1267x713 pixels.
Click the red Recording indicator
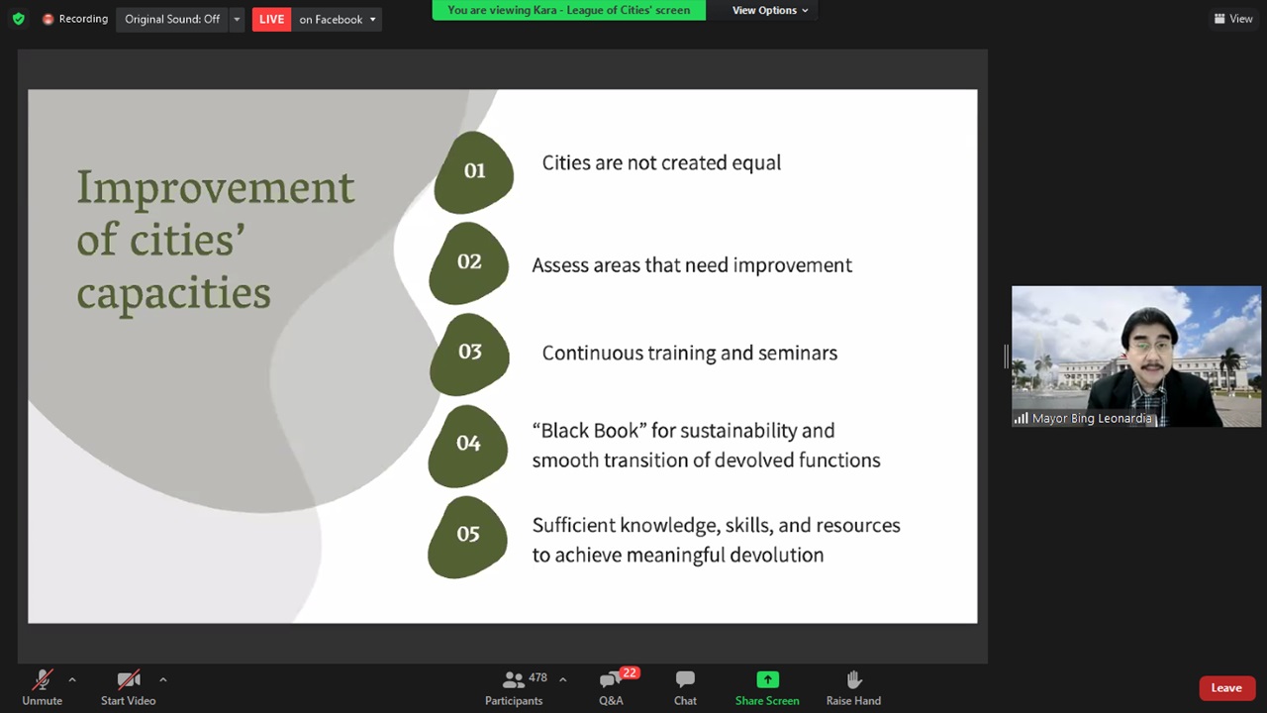click(x=75, y=19)
